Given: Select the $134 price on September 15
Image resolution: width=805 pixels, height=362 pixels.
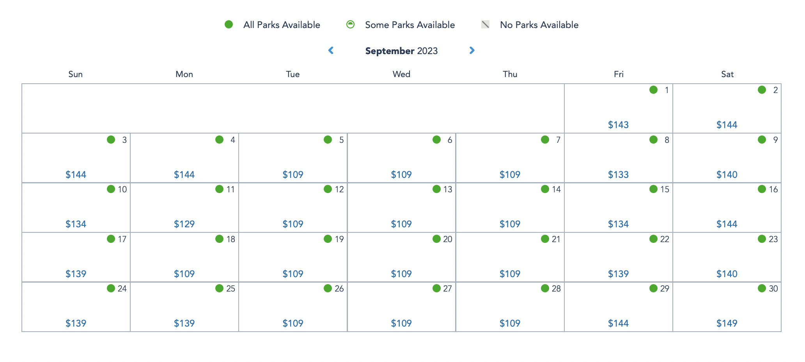Looking at the screenshot, I should pyautogui.click(x=618, y=224).
